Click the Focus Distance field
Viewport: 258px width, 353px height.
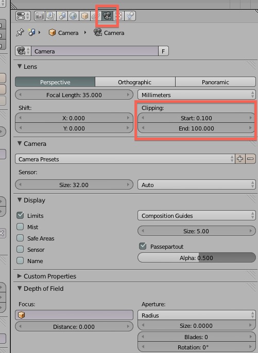(x=74, y=326)
